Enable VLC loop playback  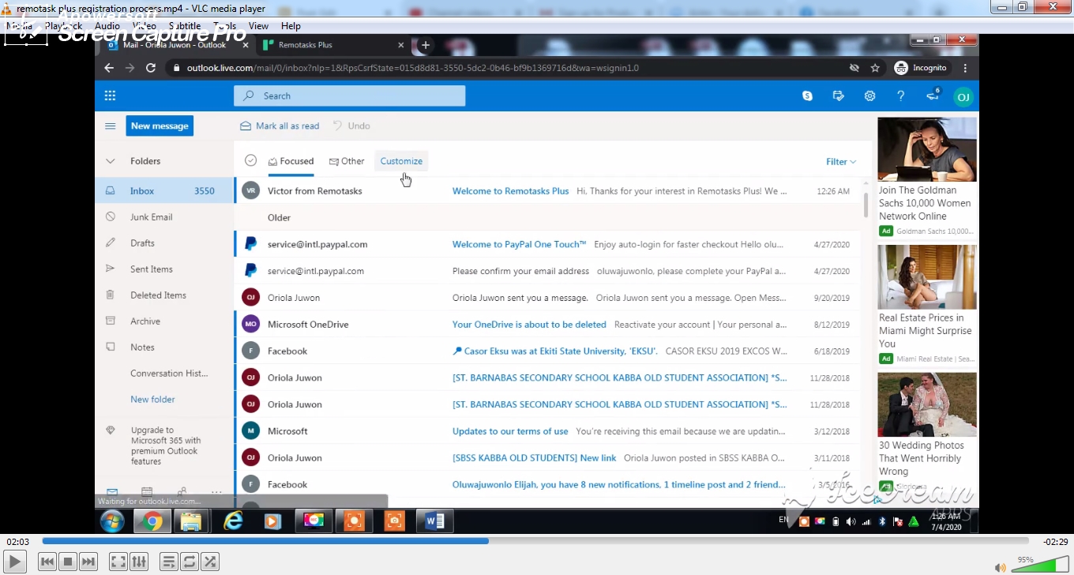[x=190, y=561]
